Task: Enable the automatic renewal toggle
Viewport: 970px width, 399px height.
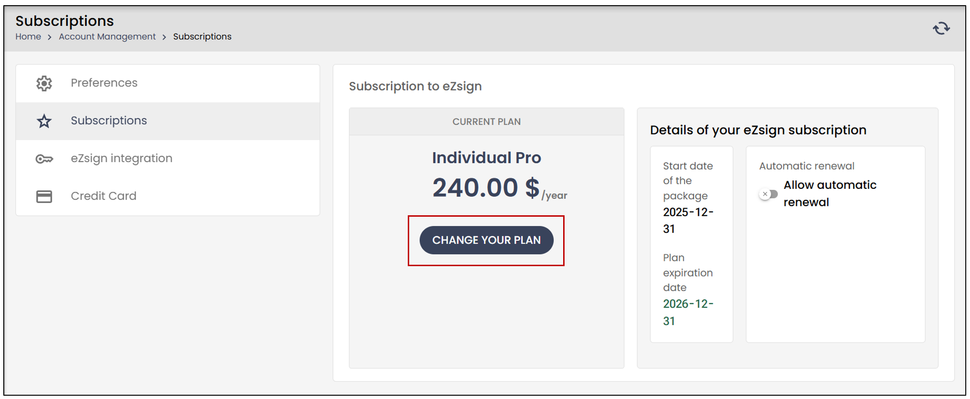Action: pyautogui.click(x=768, y=194)
